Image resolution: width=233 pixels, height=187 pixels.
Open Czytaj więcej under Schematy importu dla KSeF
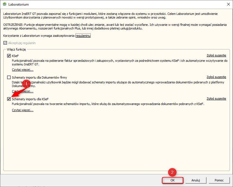tap(23, 110)
